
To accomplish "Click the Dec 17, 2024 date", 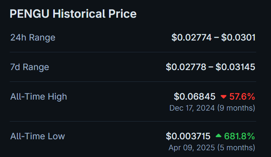I will pos(192,108).
